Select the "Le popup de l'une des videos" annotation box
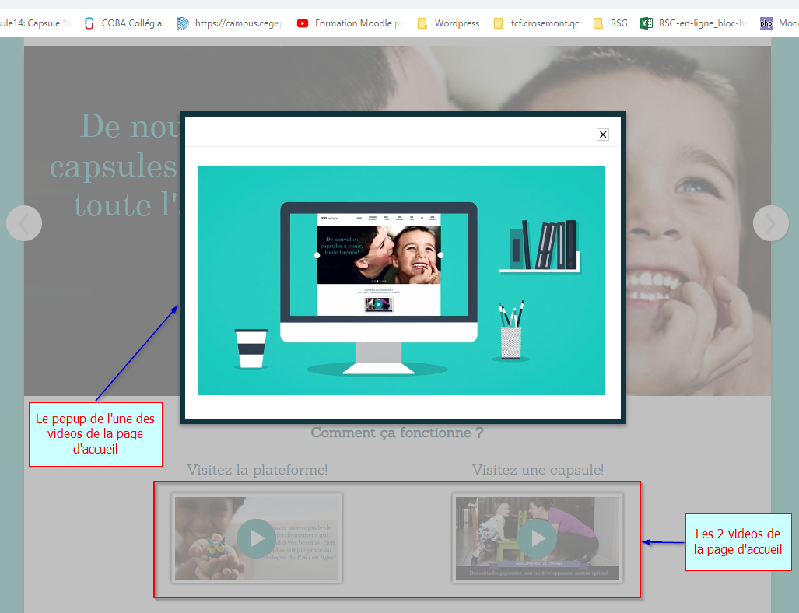 coord(96,434)
